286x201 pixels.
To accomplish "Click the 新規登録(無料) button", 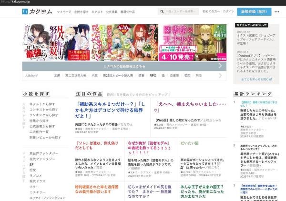I will [254, 11].
